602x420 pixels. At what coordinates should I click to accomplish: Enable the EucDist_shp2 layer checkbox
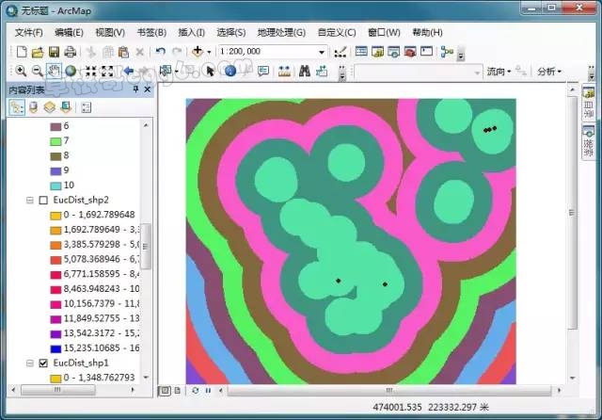point(43,200)
